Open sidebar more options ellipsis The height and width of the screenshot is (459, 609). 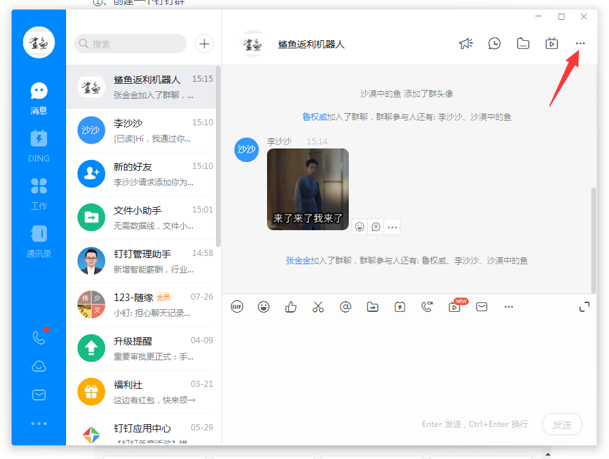tap(39, 424)
